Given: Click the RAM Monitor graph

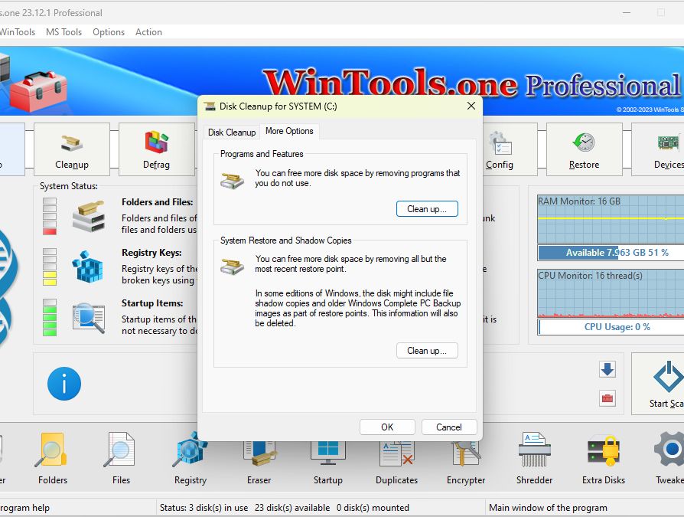Looking at the screenshot, I should pos(611,219).
